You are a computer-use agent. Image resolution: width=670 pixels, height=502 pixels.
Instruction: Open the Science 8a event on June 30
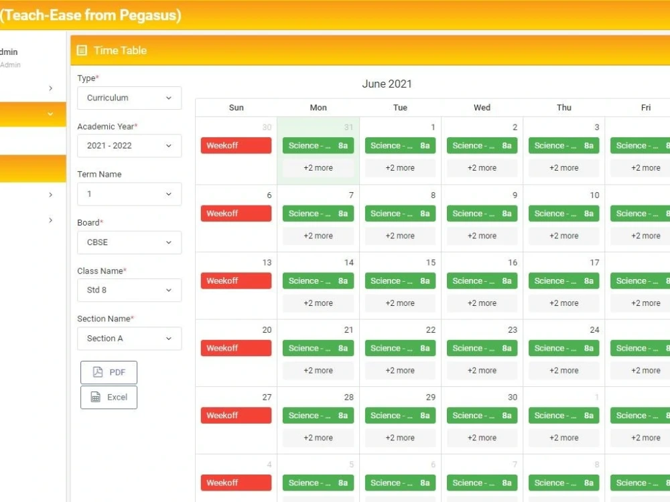point(482,416)
